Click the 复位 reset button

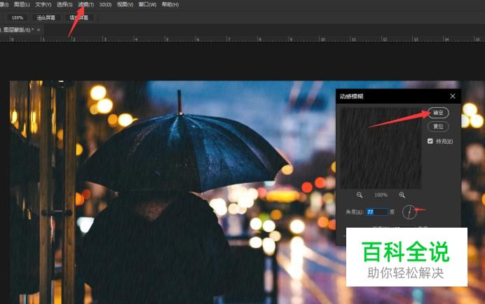pos(438,127)
